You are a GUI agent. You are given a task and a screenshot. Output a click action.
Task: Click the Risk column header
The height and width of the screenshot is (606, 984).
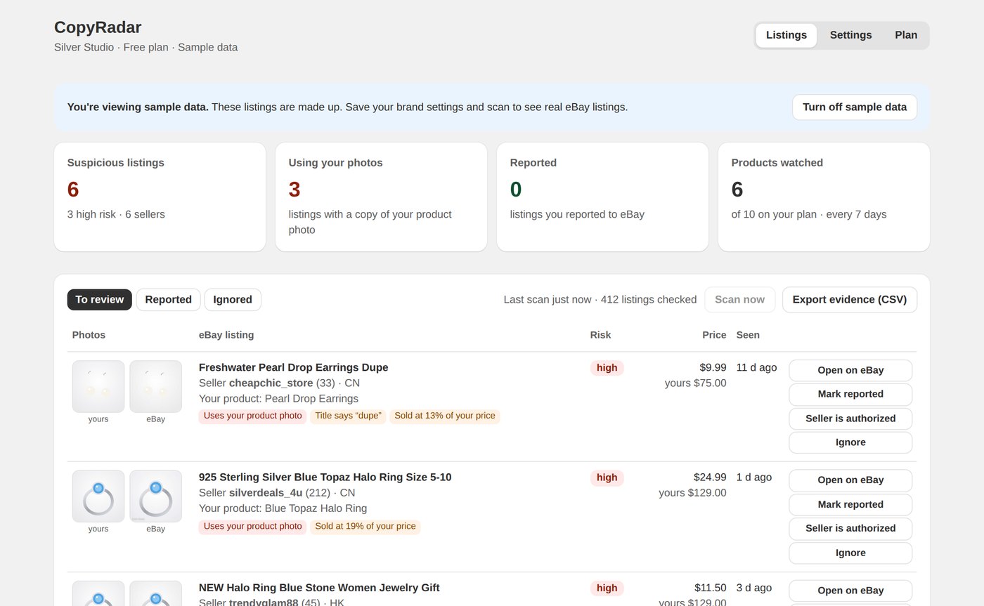coord(600,335)
